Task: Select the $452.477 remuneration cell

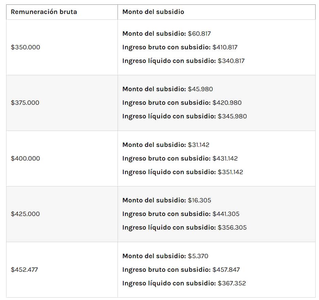Action: point(24,270)
